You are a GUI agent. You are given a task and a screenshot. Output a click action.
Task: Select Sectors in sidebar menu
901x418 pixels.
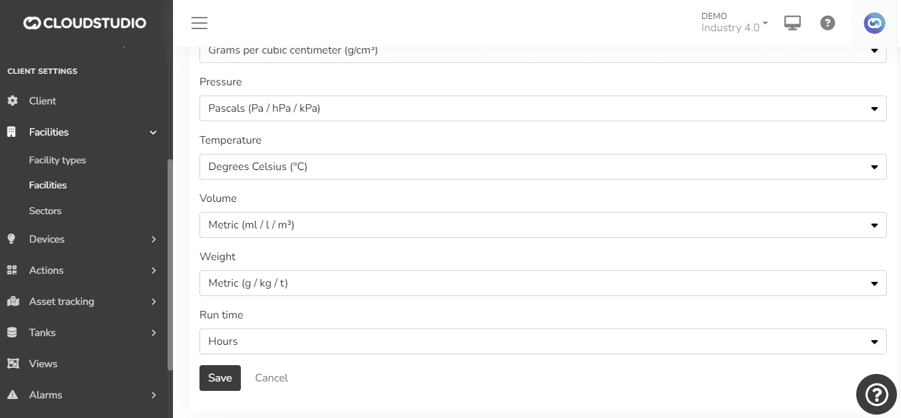tap(45, 211)
